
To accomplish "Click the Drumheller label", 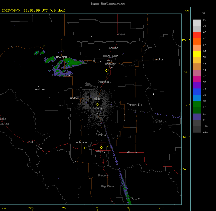I will tap(160, 122).
